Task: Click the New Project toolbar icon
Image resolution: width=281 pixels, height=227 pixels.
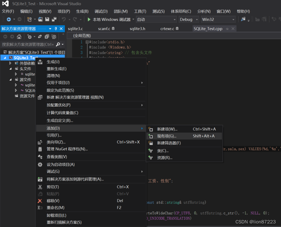Action: click(x=29, y=19)
